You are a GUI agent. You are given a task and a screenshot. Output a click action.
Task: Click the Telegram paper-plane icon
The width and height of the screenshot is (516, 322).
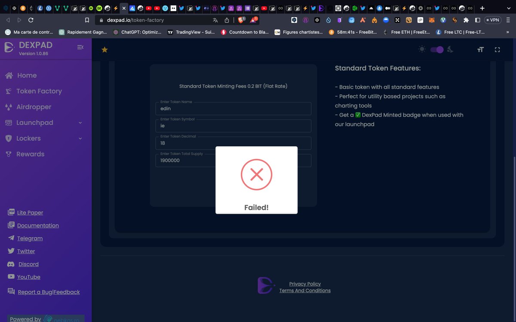click(x=11, y=238)
